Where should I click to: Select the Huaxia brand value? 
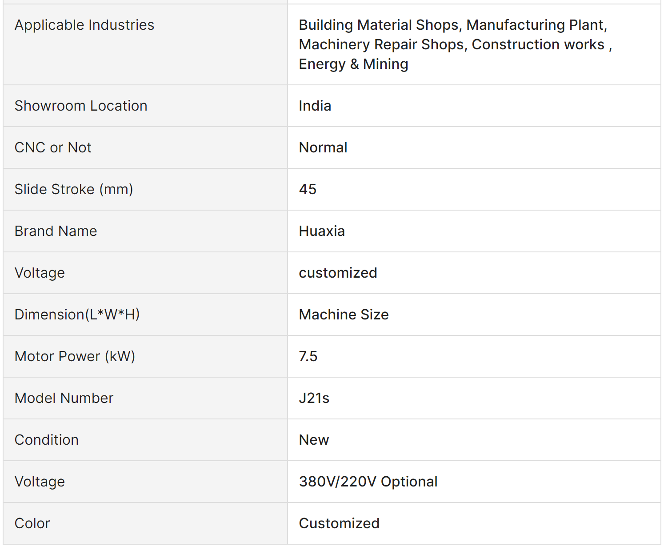click(x=322, y=231)
